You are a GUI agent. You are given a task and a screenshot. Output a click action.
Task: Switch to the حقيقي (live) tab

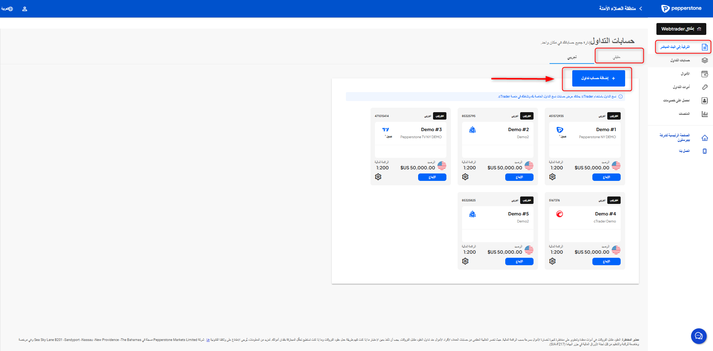point(617,57)
